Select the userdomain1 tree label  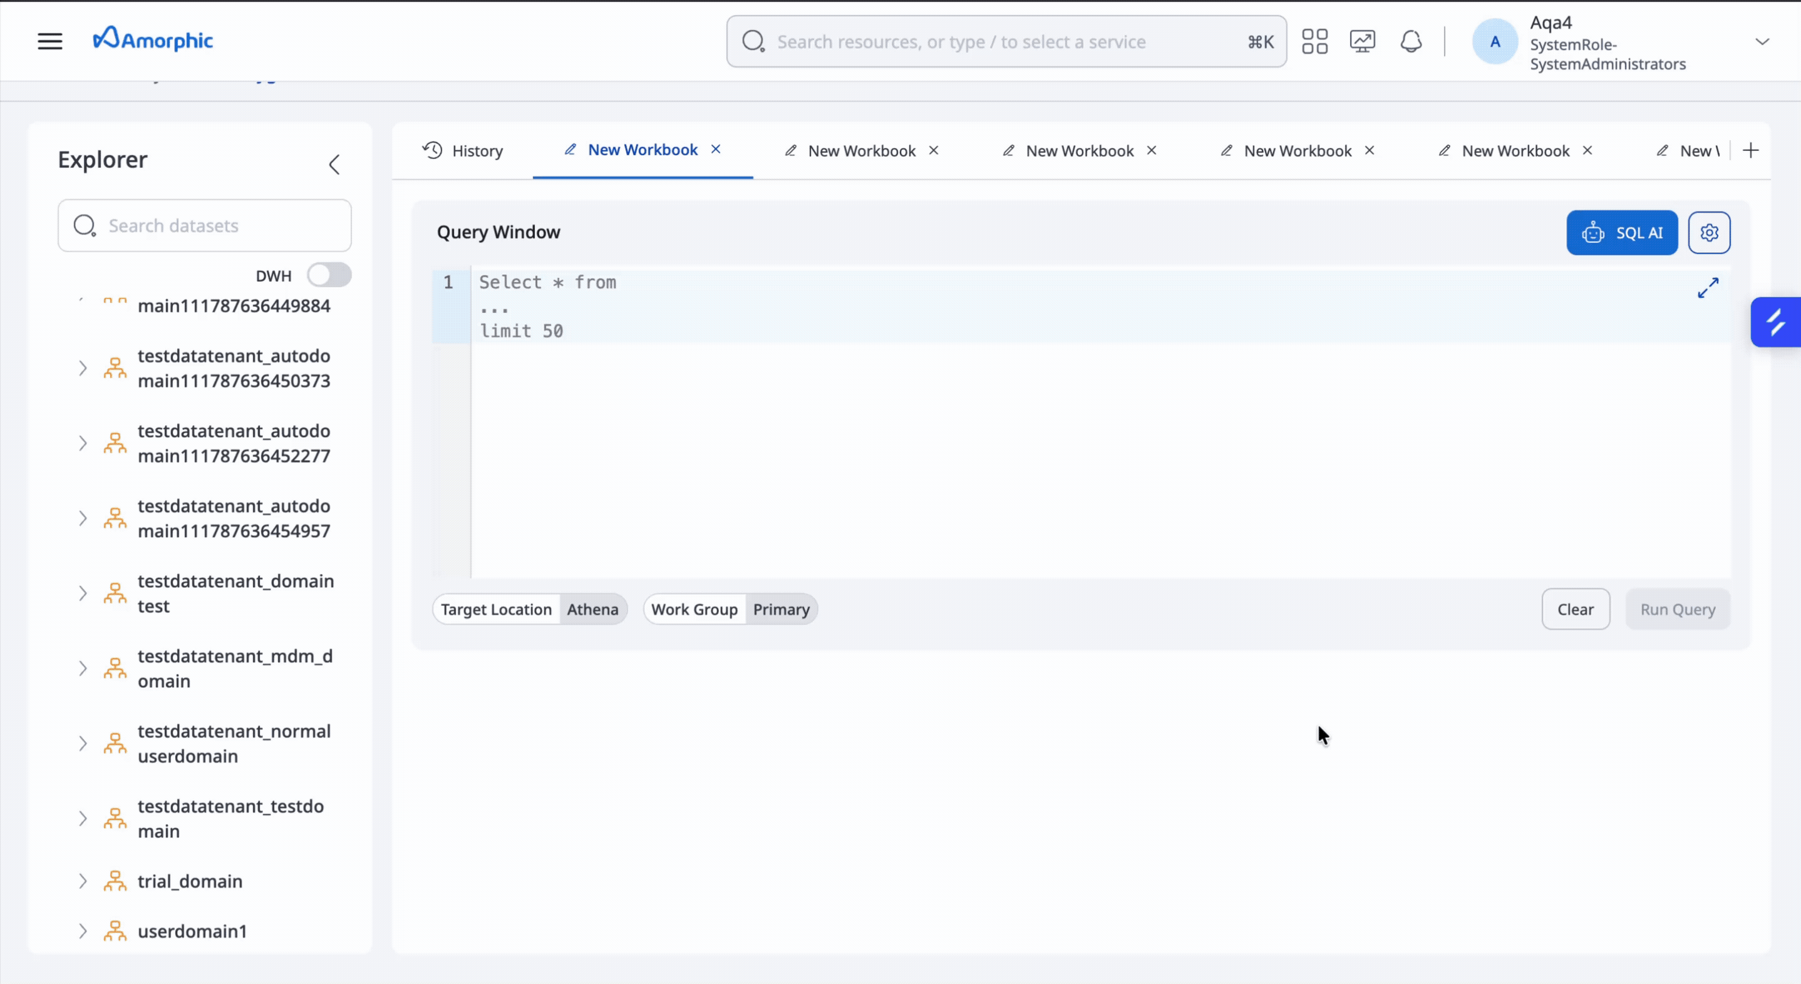click(x=192, y=931)
